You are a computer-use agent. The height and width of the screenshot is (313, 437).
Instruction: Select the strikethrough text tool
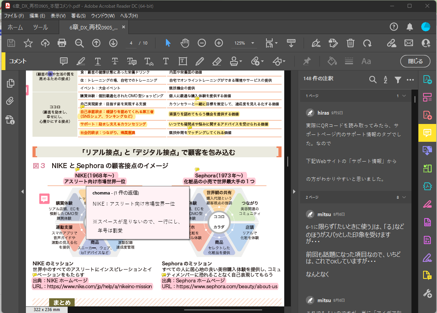pos(115,61)
